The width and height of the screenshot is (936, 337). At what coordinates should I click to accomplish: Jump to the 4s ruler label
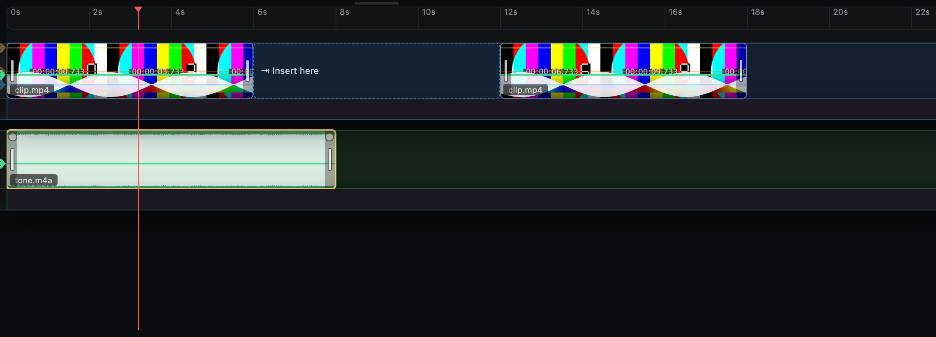tap(180, 12)
